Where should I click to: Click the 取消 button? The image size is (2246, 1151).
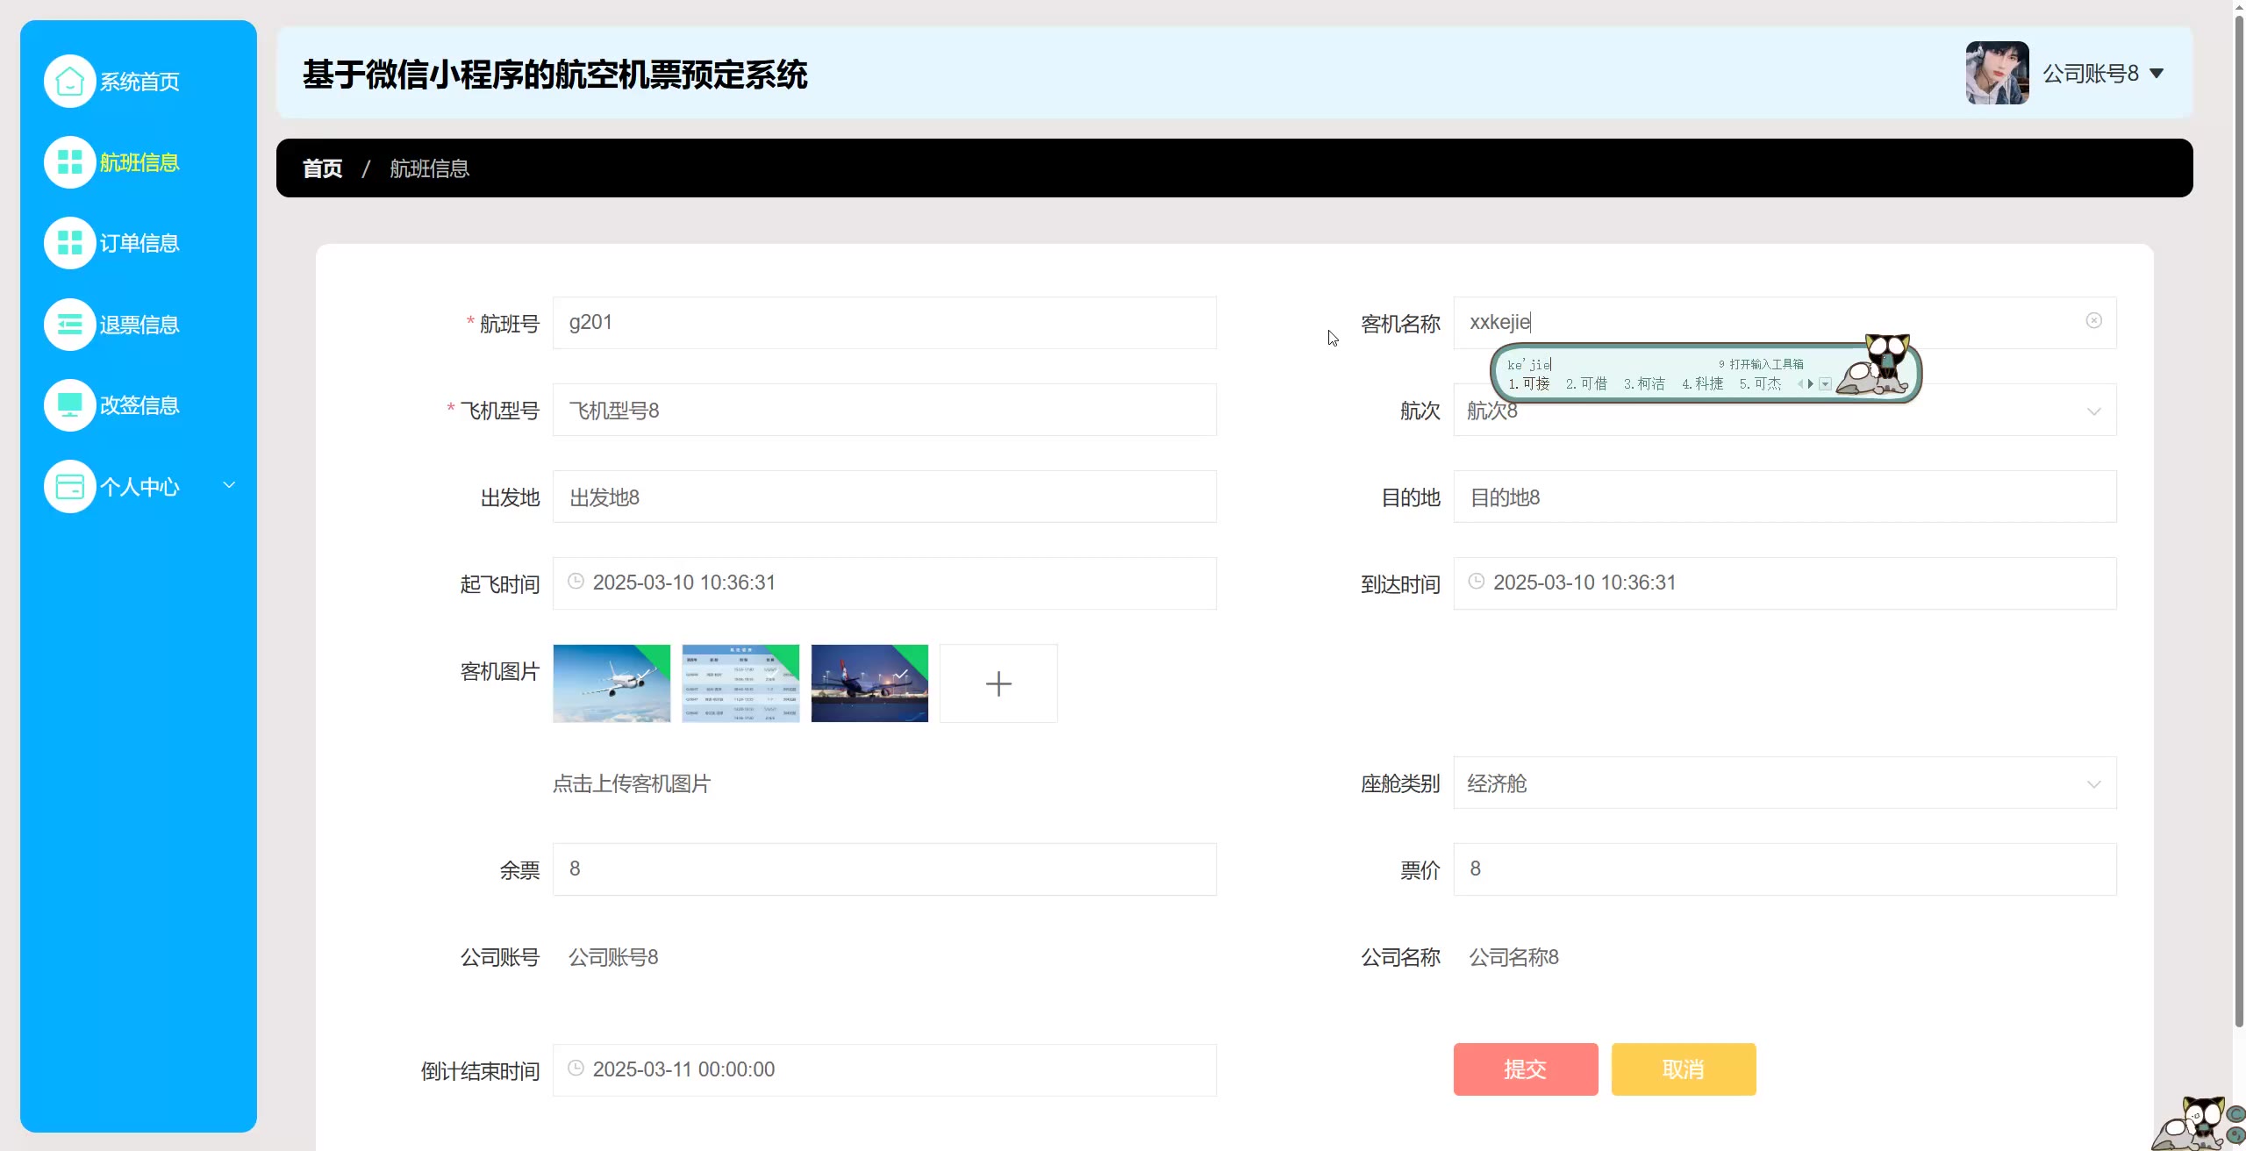click(x=1683, y=1069)
